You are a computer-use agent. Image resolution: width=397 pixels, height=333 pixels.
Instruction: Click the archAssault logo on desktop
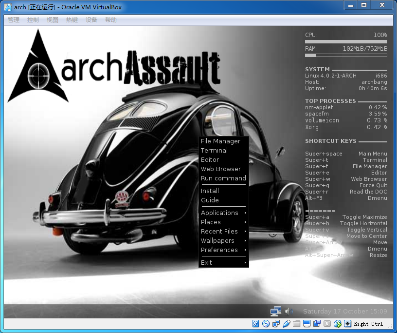click(x=114, y=66)
